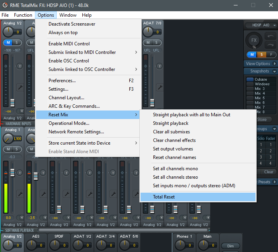Screen dimensions: 278x252
Task: Expand the Presets section arrow
Action: tap(275, 182)
